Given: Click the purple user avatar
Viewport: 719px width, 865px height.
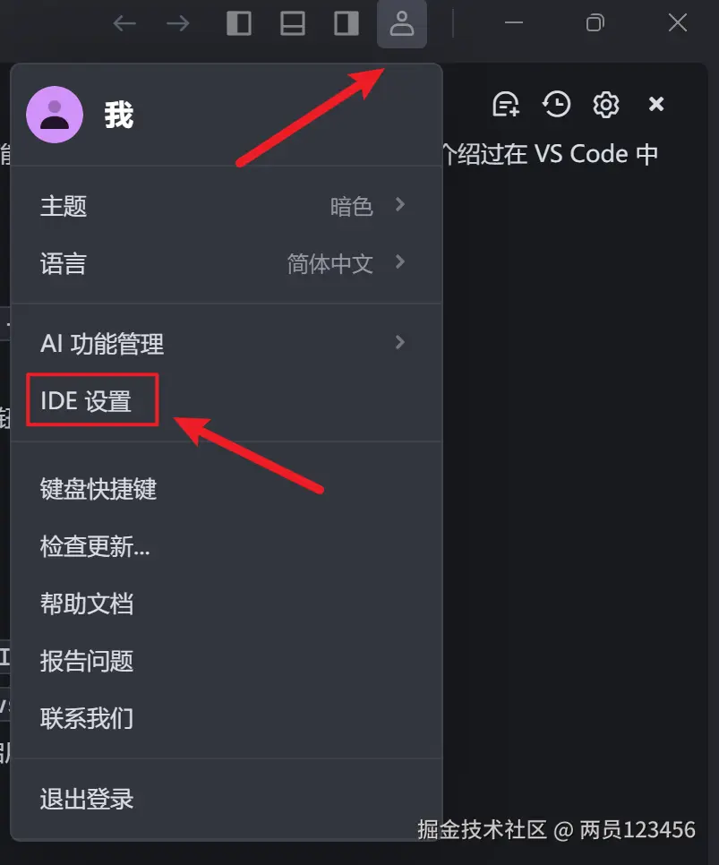Looking at the screenshot, I should 55,115.
